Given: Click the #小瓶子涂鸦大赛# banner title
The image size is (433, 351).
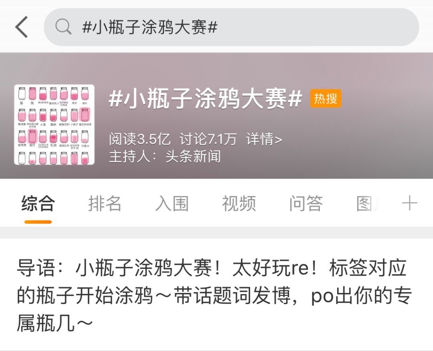Looking at the screenshot, I should (x=205, y=99).
